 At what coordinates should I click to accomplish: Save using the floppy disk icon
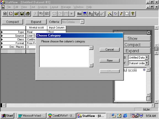(22, 14)
